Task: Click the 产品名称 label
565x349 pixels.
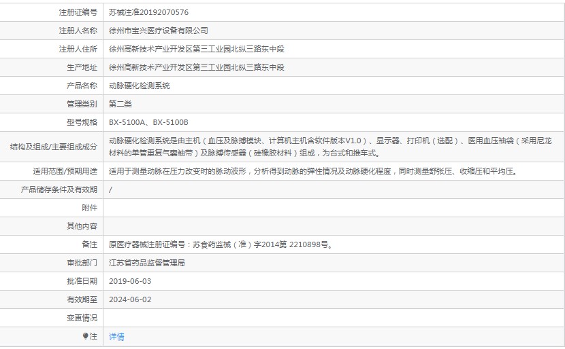Action: 82,86
